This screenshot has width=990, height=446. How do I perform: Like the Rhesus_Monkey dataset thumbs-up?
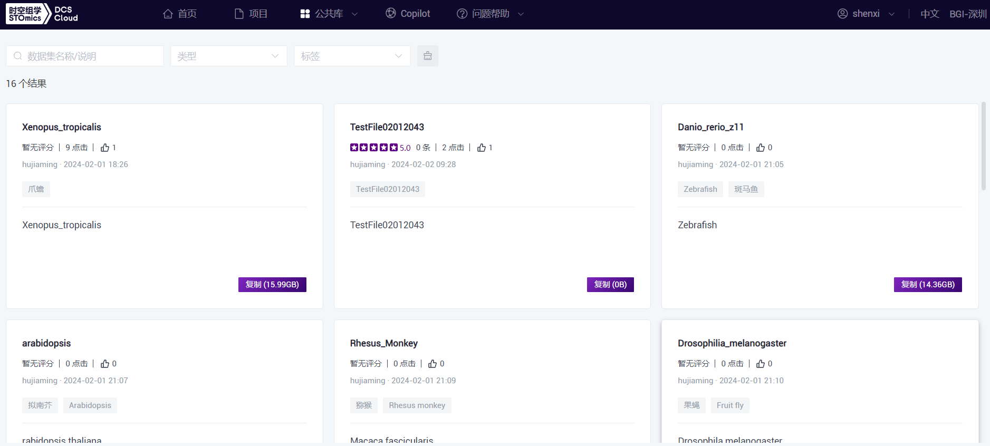point(432,364)
